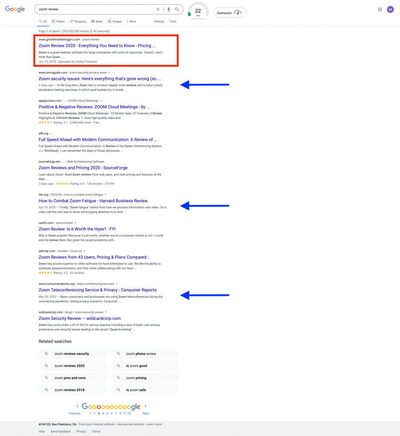Expand usefyi.com result URL dropdown arrow
Image resolution: width=400 pixels, height=436 pixels.
pyautogui.click(x=76, y=223)
